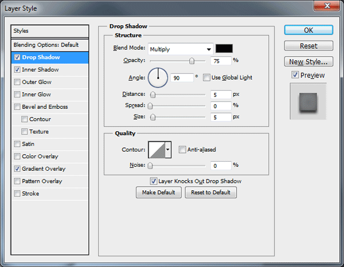
Task: Click the Noise percent value field
Action: 221,166
